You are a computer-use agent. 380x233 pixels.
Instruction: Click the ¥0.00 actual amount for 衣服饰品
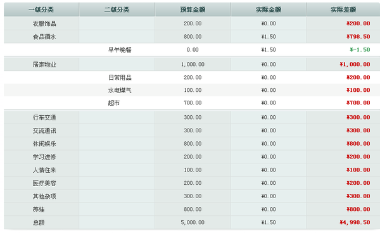269,23
